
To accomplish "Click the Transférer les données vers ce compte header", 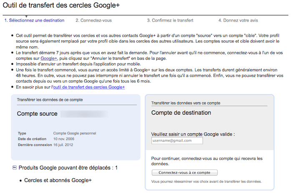I will coord(186,103).
